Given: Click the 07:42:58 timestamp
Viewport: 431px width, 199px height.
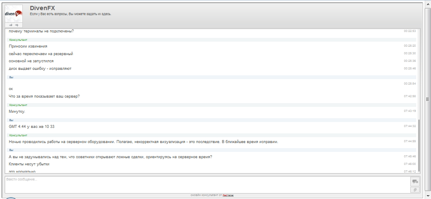Looking at the screenshot, I should coord(409,96).
